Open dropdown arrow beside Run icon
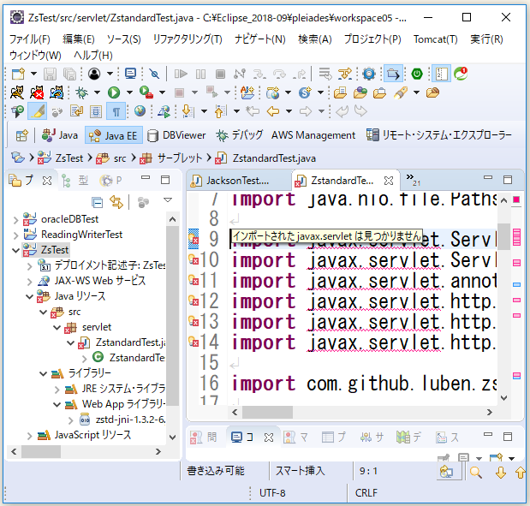 tap(129, 92)
